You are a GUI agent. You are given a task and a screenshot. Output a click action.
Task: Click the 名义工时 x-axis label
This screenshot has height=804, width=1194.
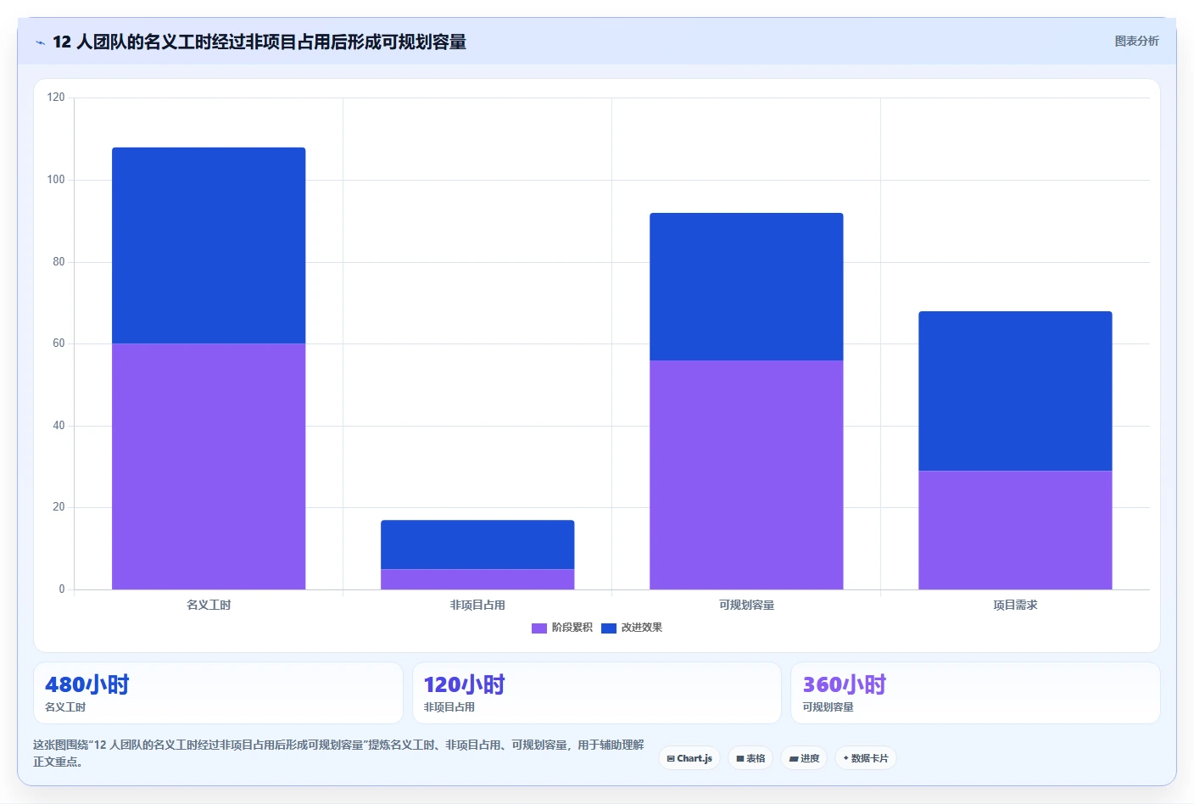click(209, 605)
